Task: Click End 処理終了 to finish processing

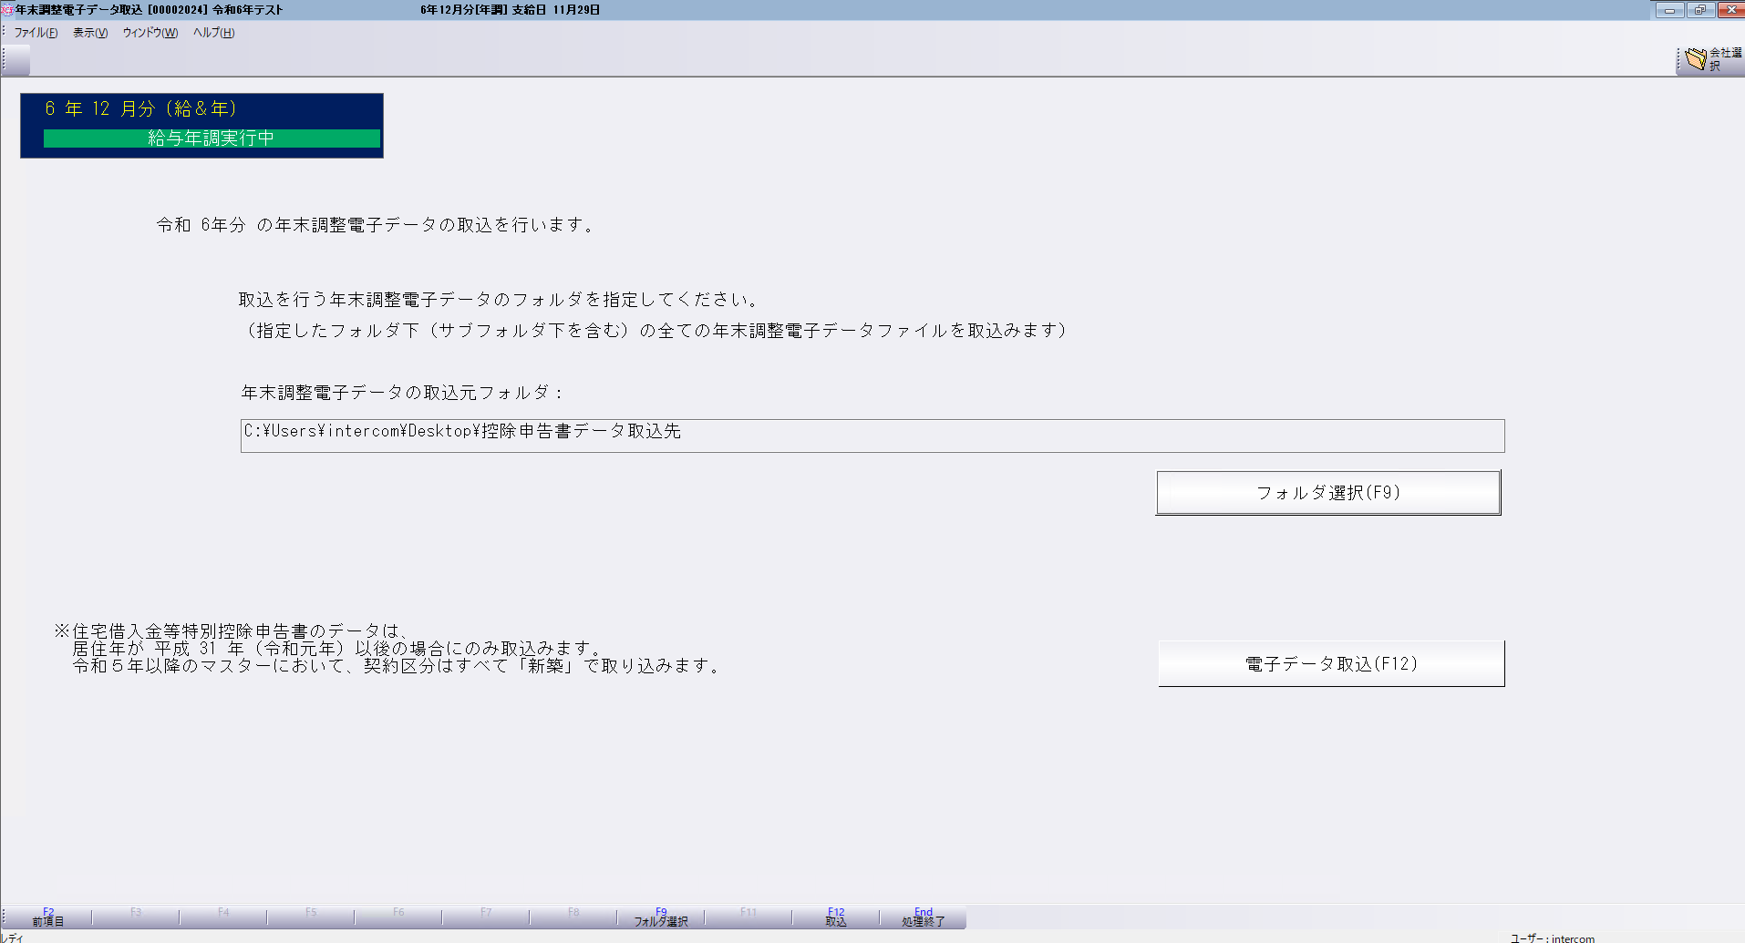Action: point(924,917)
